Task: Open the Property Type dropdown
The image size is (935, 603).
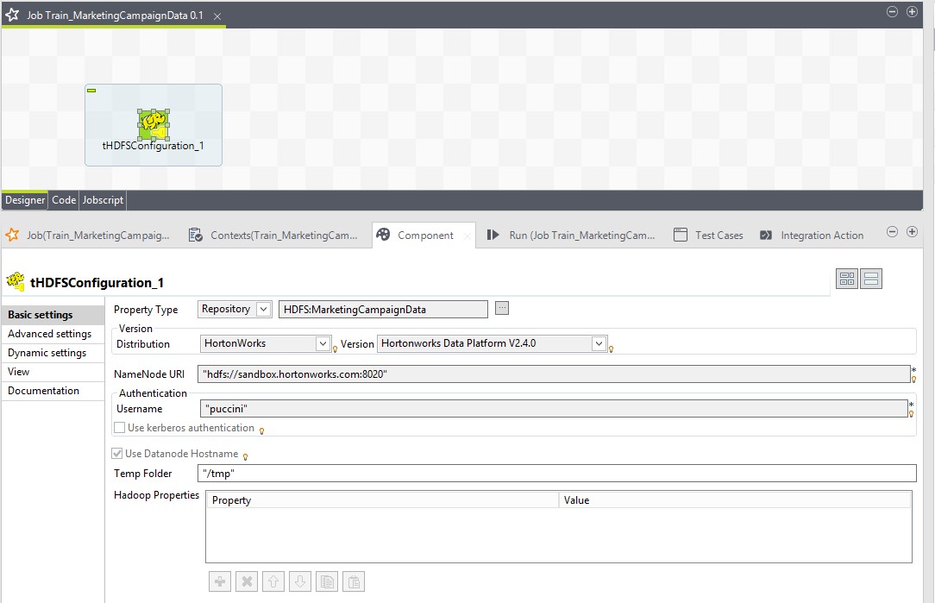Action: (263, 309)
